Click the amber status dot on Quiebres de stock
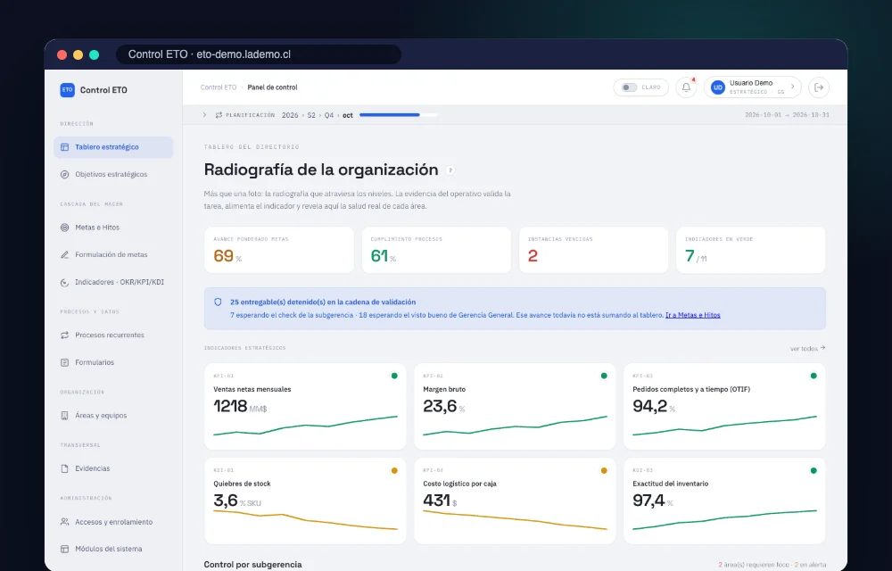The height and width of the screenshot is (571, 892). point(394,470)
